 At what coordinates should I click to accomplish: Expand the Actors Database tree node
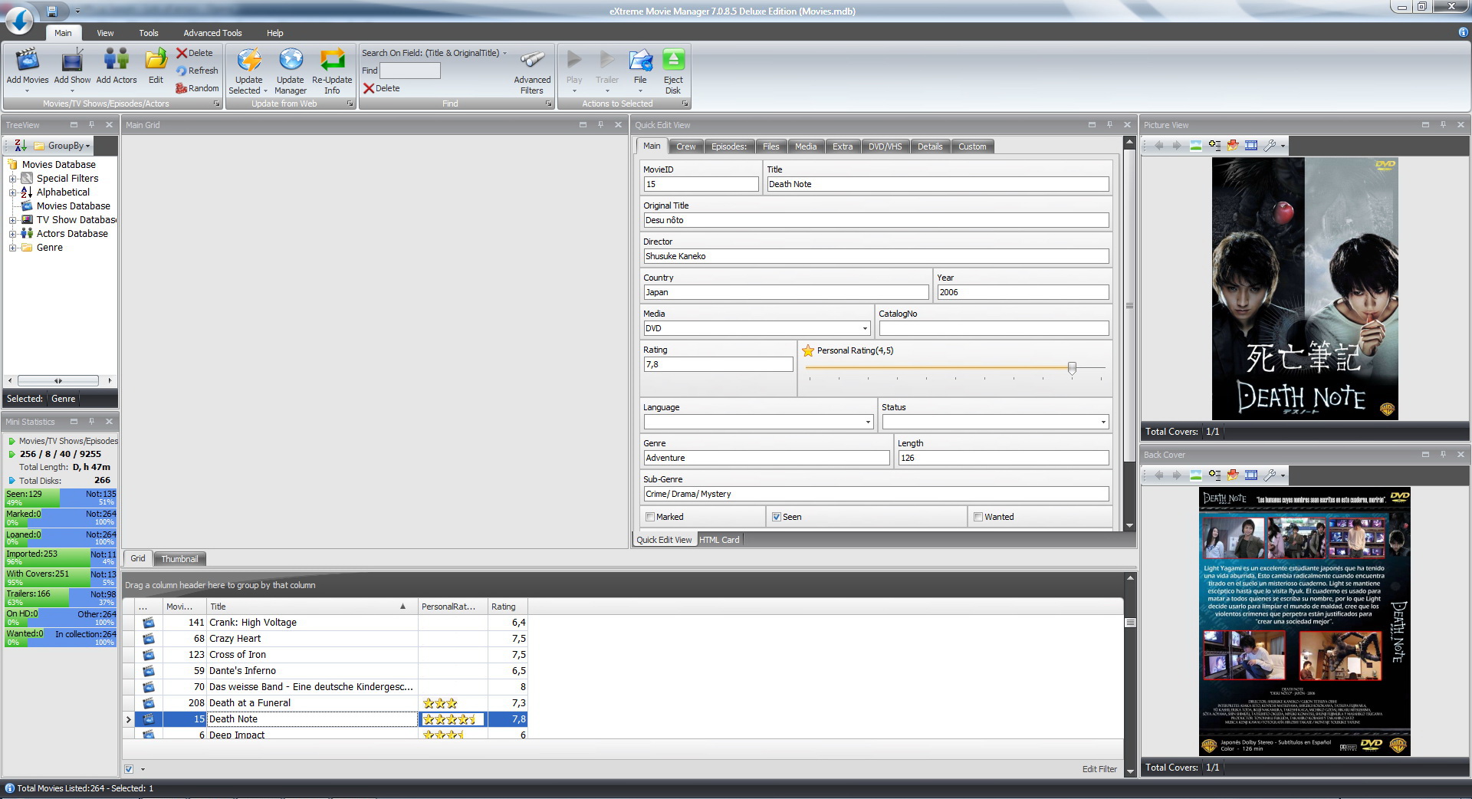click(x=12, y=234)
